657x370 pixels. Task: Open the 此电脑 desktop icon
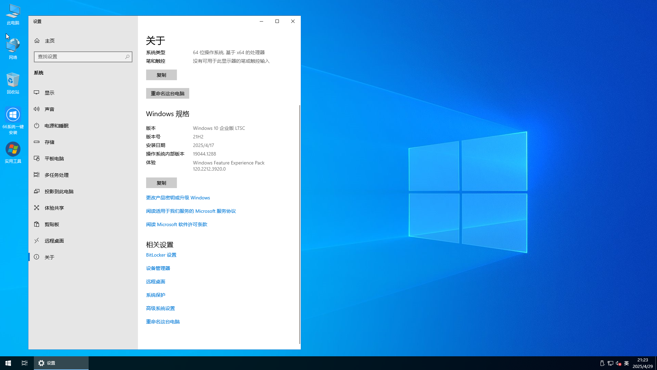[13, 14]
